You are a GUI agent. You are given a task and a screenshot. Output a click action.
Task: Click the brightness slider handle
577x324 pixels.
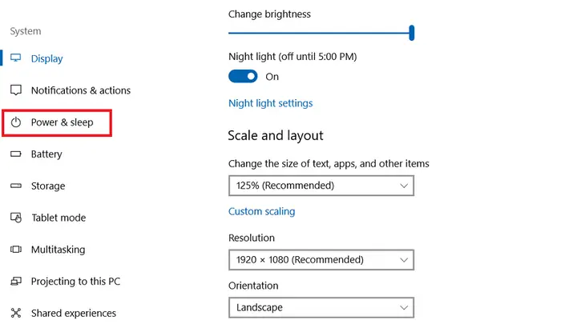click(411, 33)
